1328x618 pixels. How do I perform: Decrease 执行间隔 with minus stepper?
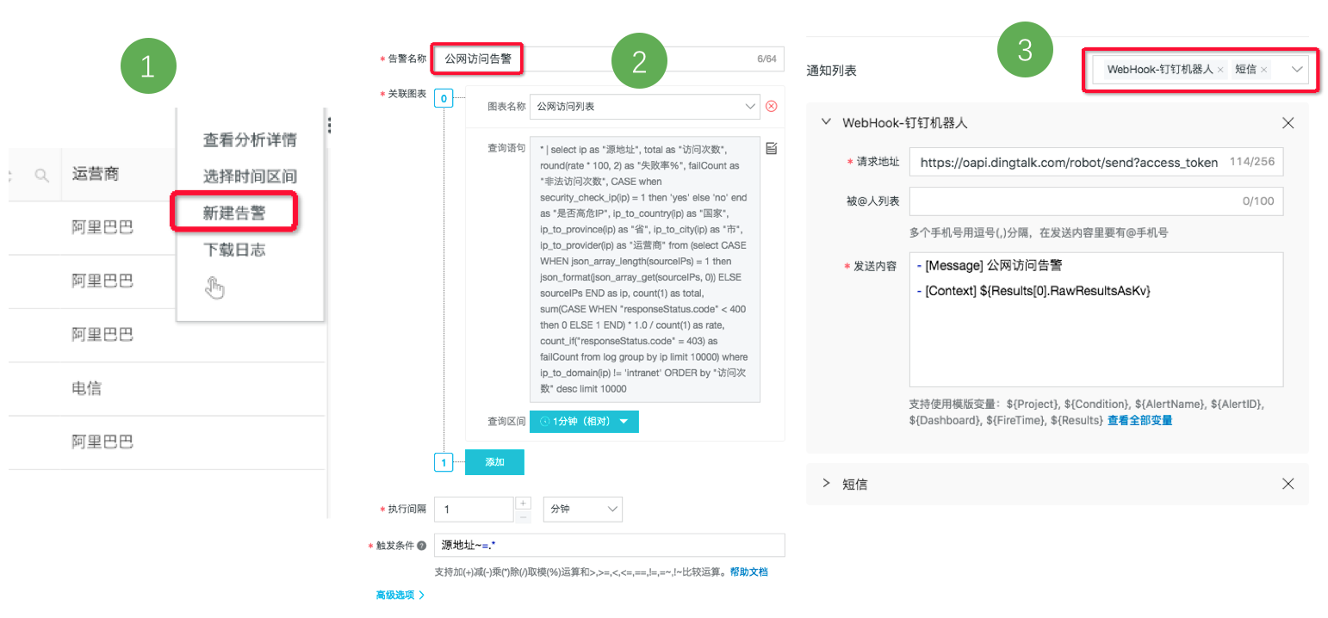[x=523, y=516]
